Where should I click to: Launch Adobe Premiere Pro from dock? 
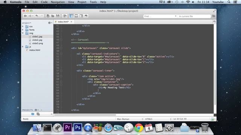[67, 127]
